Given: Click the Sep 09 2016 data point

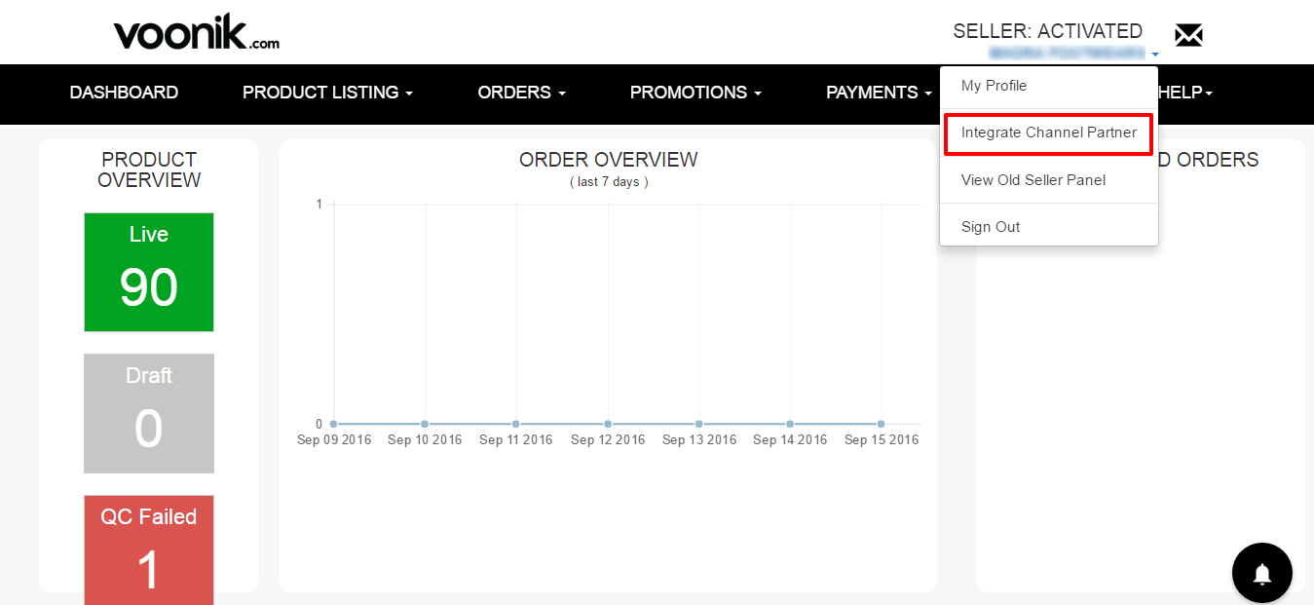Looking at the screenshot, I should coord(333,424).
